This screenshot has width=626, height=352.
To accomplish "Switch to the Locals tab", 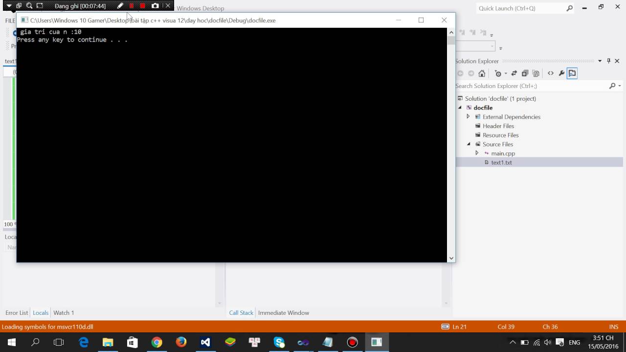I will (x=41, y=313).
